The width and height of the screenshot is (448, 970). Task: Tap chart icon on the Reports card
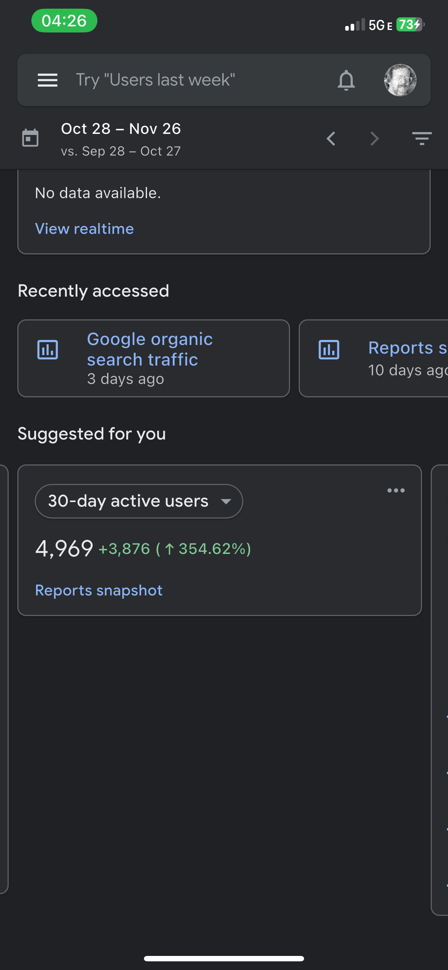tap(329, 349)
